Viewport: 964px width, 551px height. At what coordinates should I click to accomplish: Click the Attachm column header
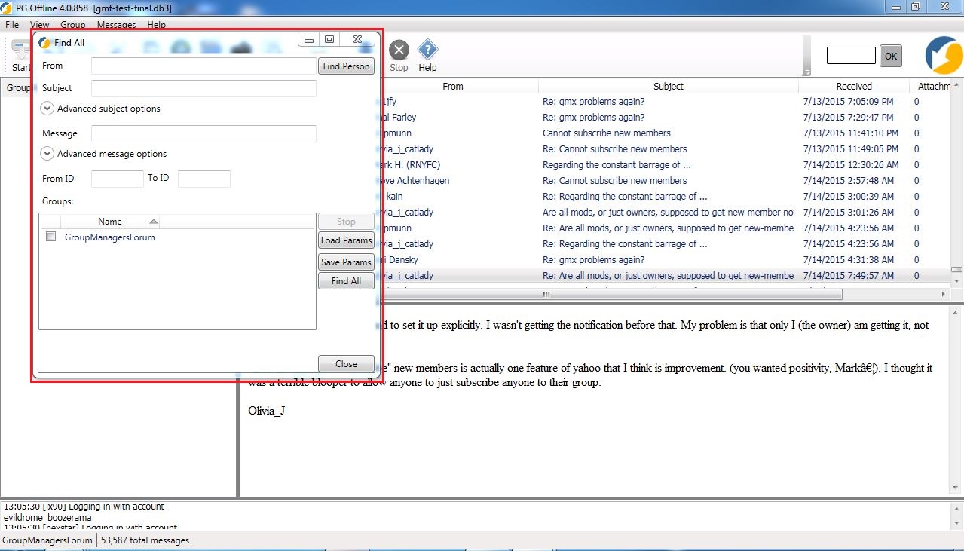(934, 86)
